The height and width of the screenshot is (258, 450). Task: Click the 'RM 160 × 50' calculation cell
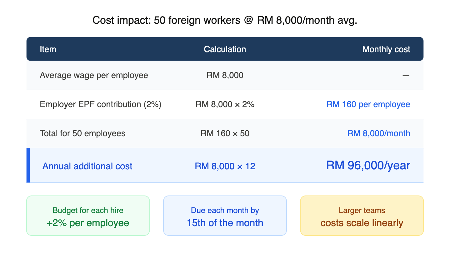coord(225,133)
